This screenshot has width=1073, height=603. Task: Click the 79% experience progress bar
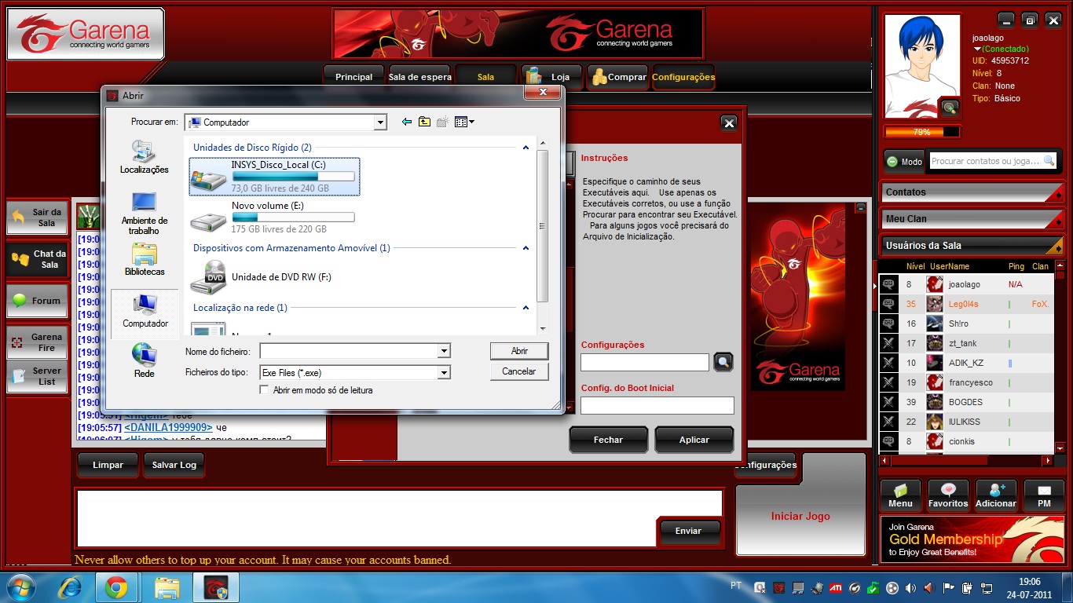(922, 132)
